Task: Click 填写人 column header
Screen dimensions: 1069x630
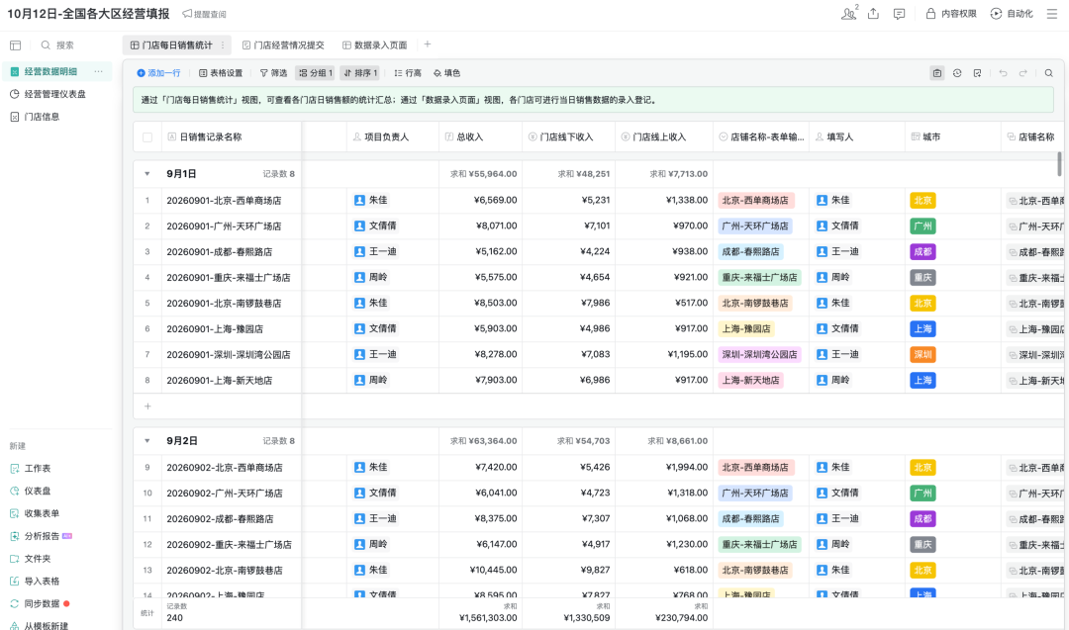Action: (x=857, y=136)
